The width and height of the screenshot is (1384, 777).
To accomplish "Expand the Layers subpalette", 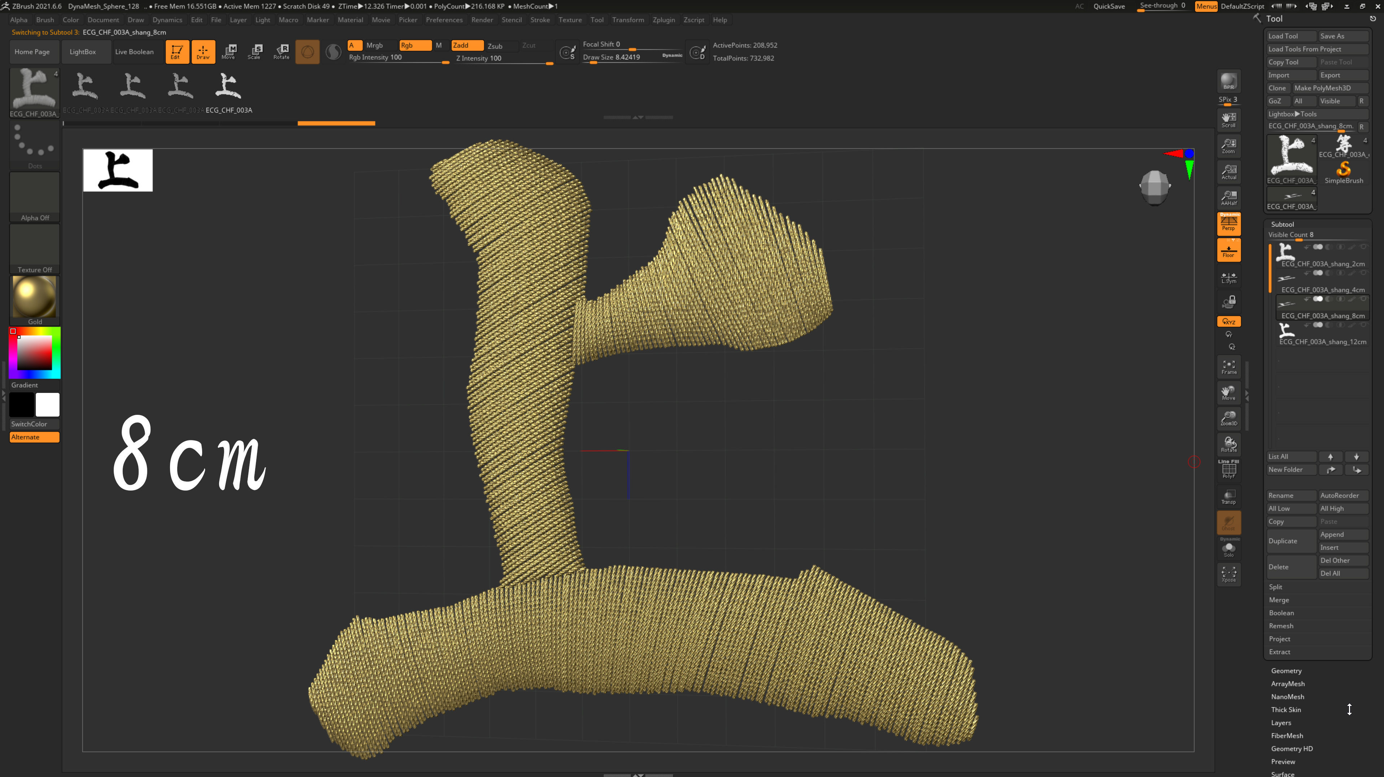I will click(1281, 723).
